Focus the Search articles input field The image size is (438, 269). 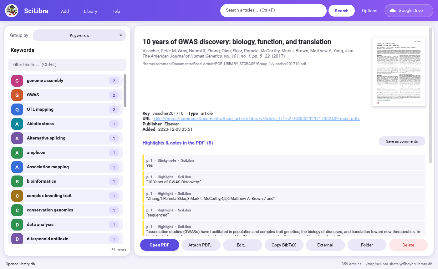coord(273,11)
